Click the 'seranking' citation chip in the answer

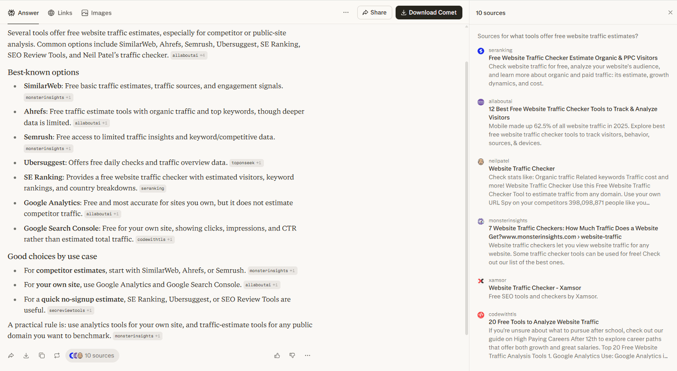click(x=153, y=188)
